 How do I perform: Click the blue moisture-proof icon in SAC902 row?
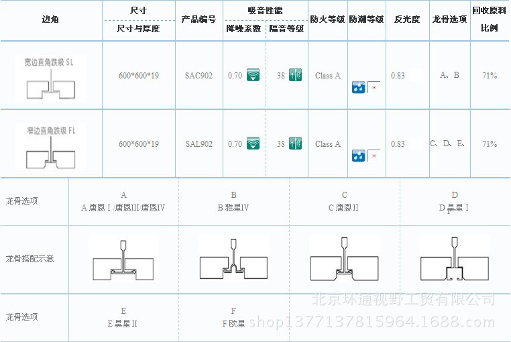click(x=359, y=87)
